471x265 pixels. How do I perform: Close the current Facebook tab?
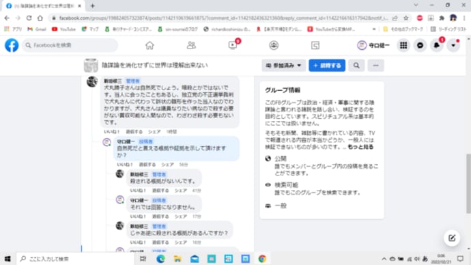[x=80, y=5]
